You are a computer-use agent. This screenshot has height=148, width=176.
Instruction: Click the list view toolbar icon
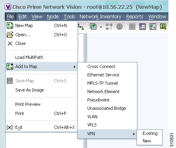[x=143, y=27]
